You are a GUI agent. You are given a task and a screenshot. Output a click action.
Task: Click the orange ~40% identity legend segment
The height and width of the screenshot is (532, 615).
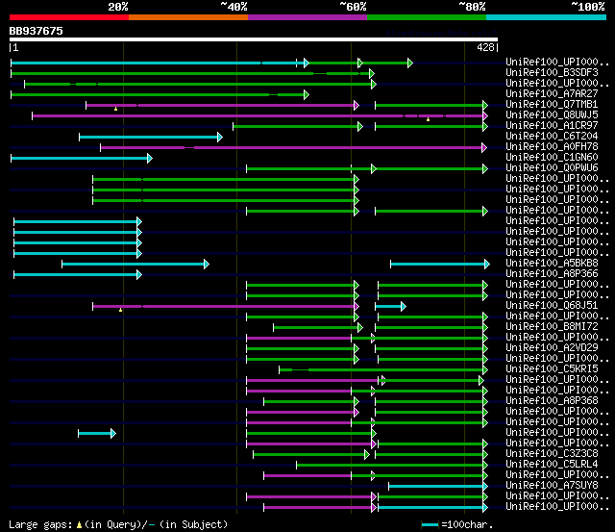pyautogui.click(x=188, y=17)
